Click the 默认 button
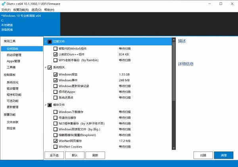 point(75,155)
